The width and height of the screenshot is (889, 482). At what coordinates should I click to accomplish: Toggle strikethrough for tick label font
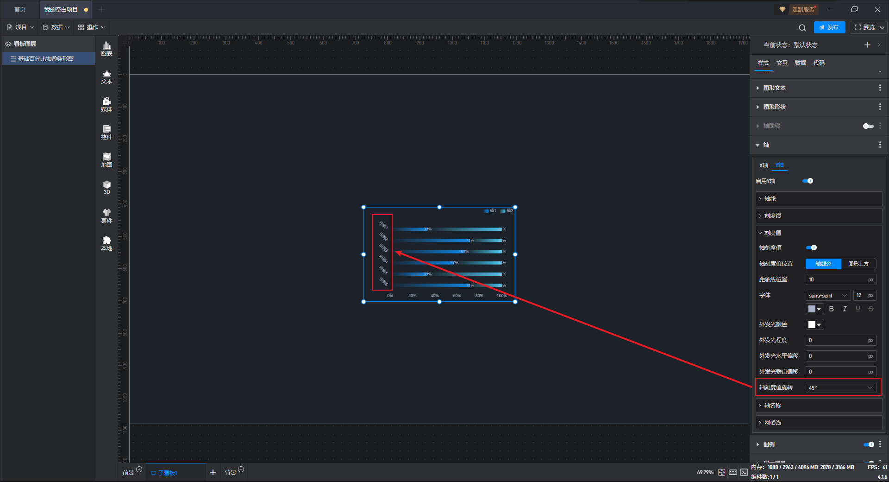point(871,309)
